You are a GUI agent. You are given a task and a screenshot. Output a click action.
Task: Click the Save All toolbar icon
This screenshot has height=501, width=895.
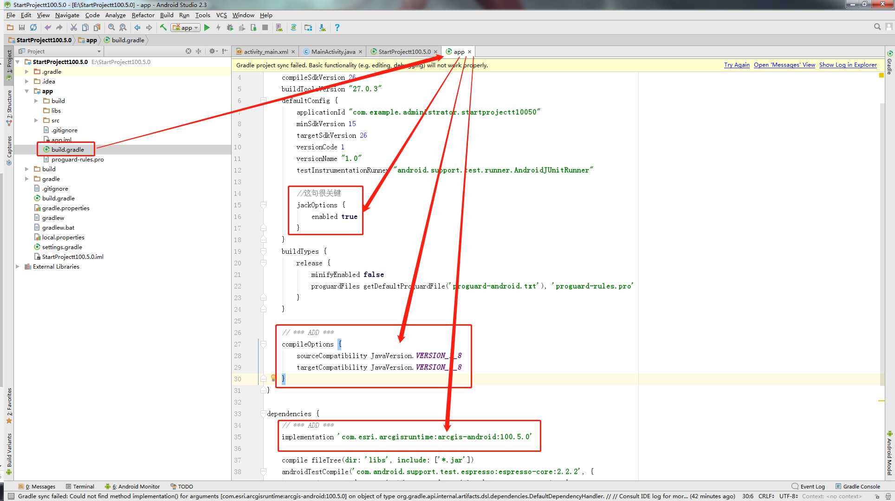(x=21, y=28)
